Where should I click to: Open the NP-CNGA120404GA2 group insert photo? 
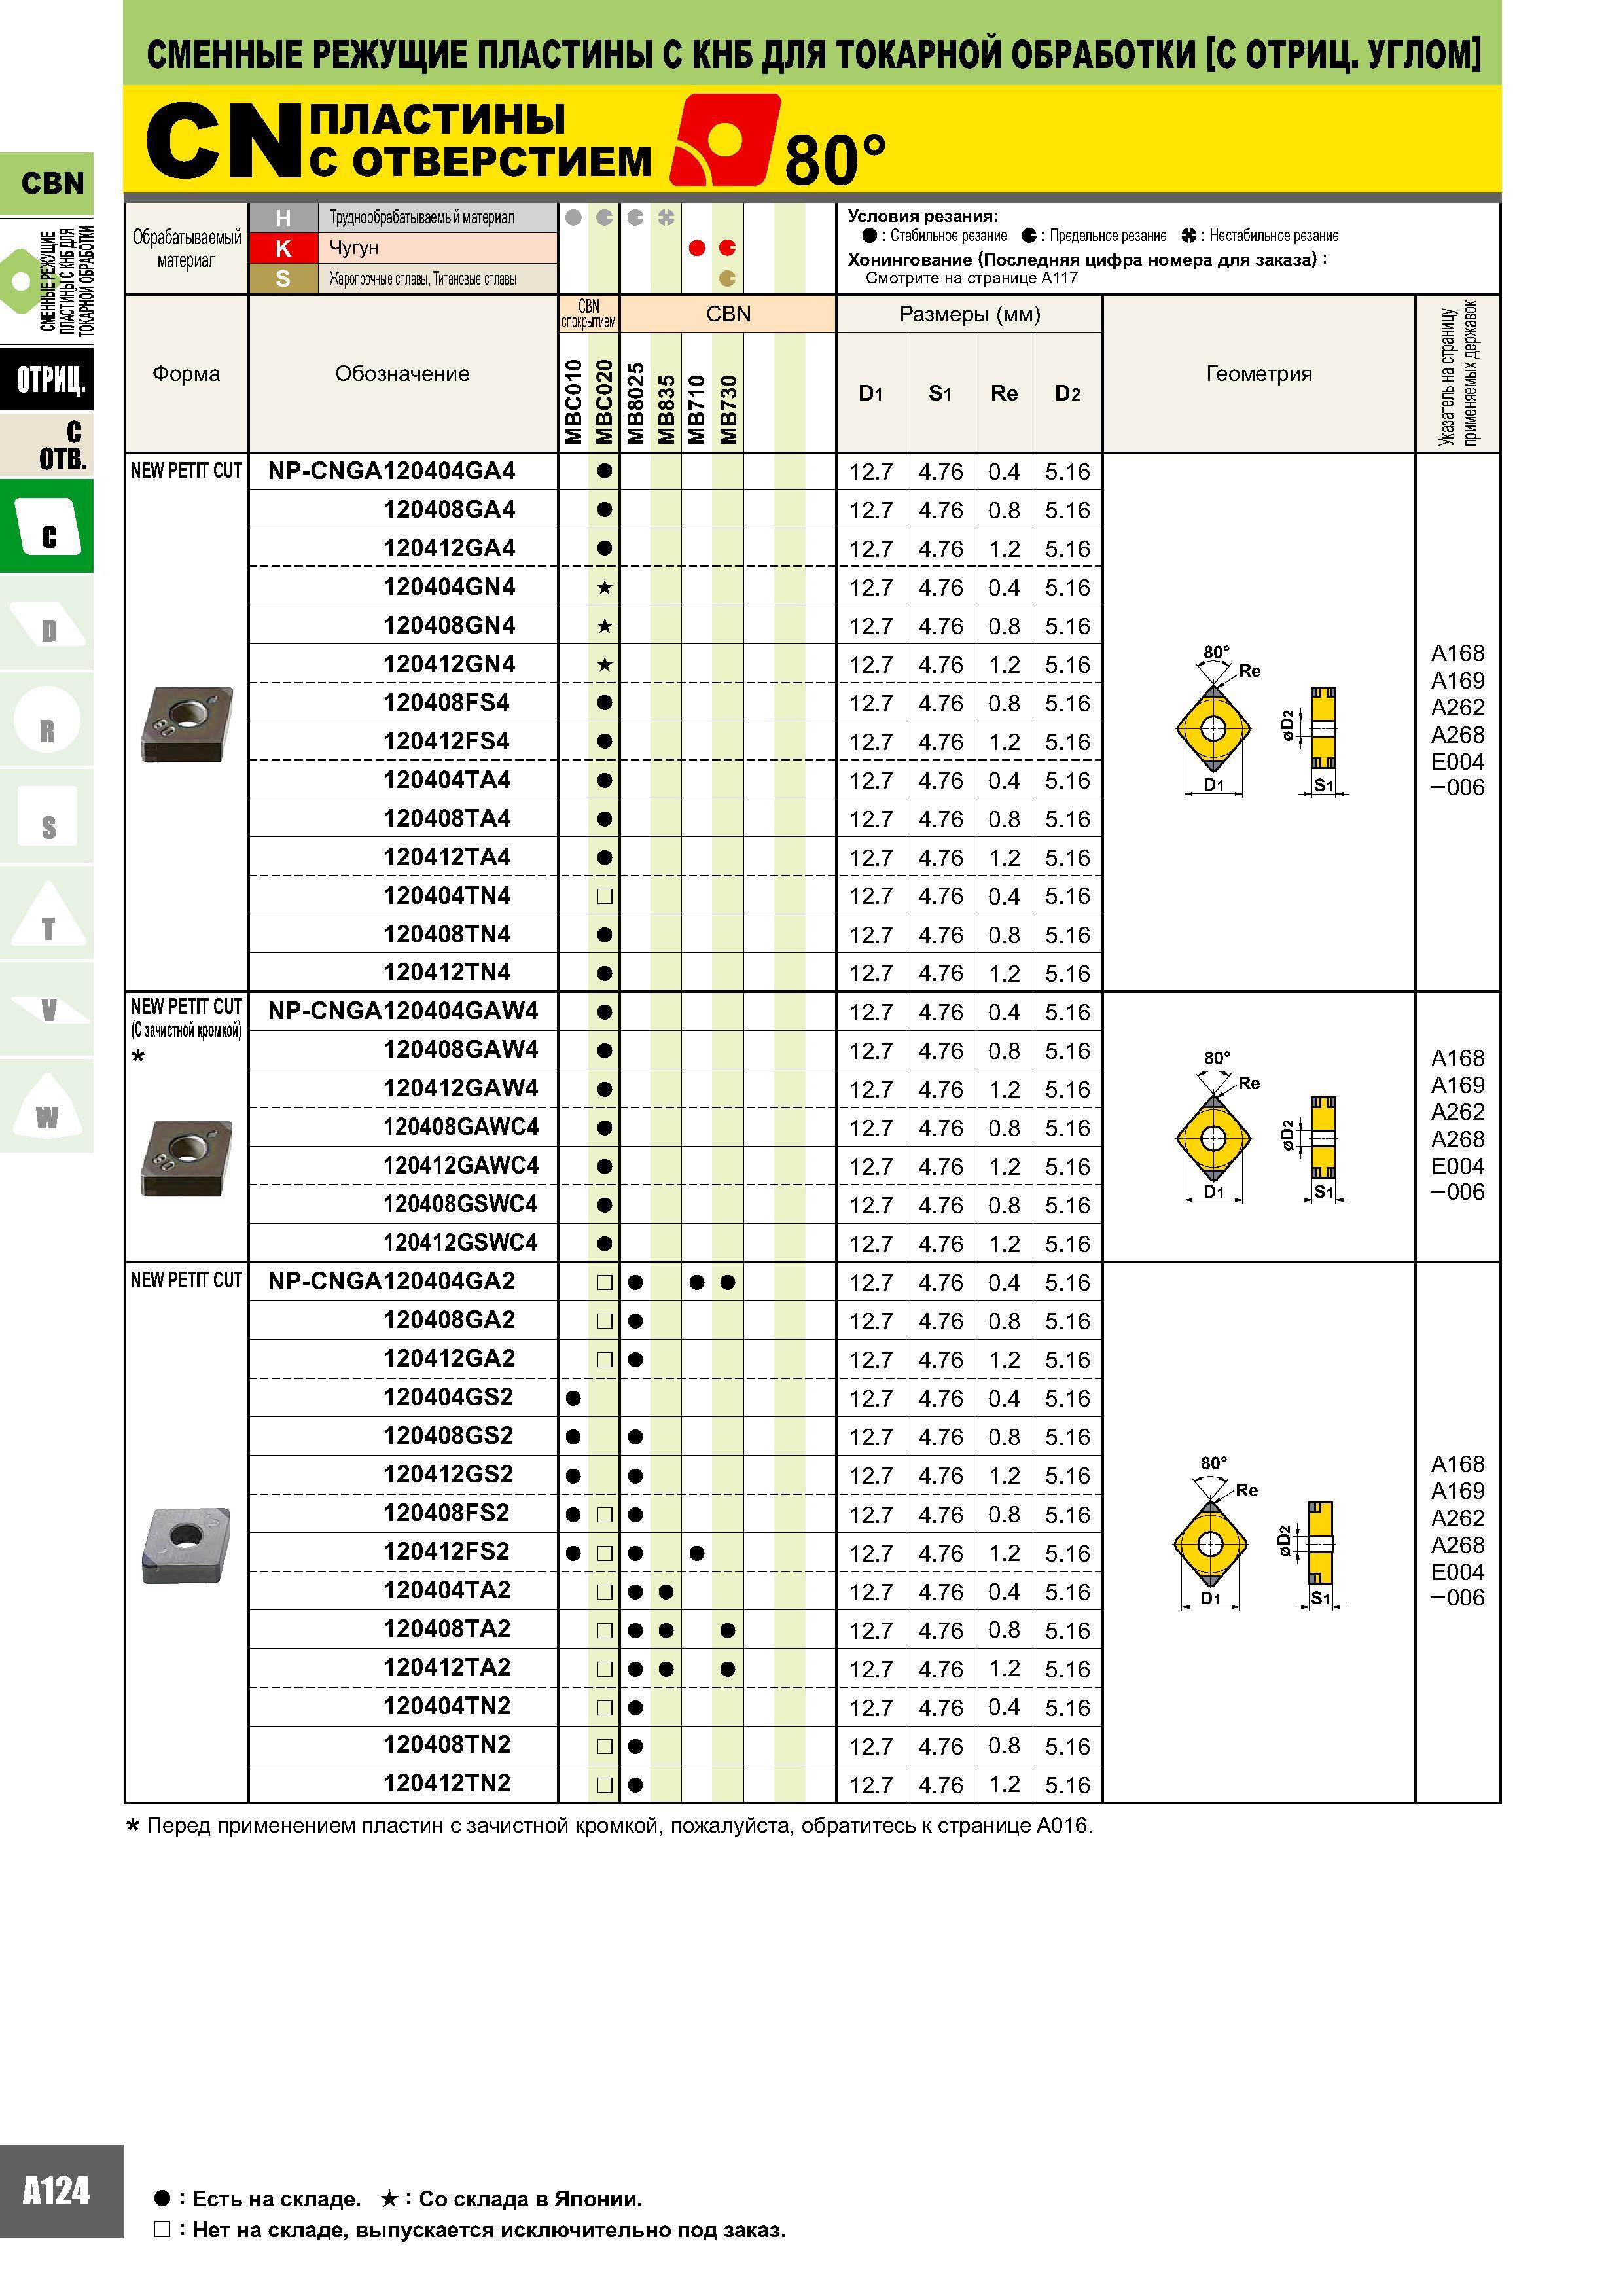tap(186, 1545)
